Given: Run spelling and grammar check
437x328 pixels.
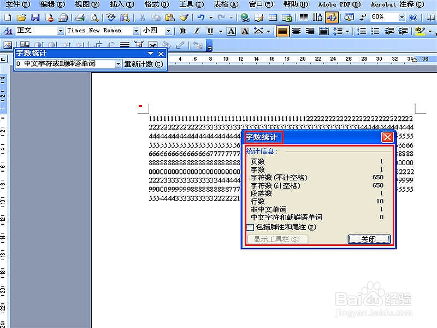Looking at the screenshot, I should pyautogui.click(x=111, y=18).
